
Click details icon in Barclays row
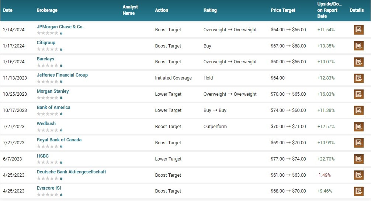pyautogui.click(x=358, y=62)
